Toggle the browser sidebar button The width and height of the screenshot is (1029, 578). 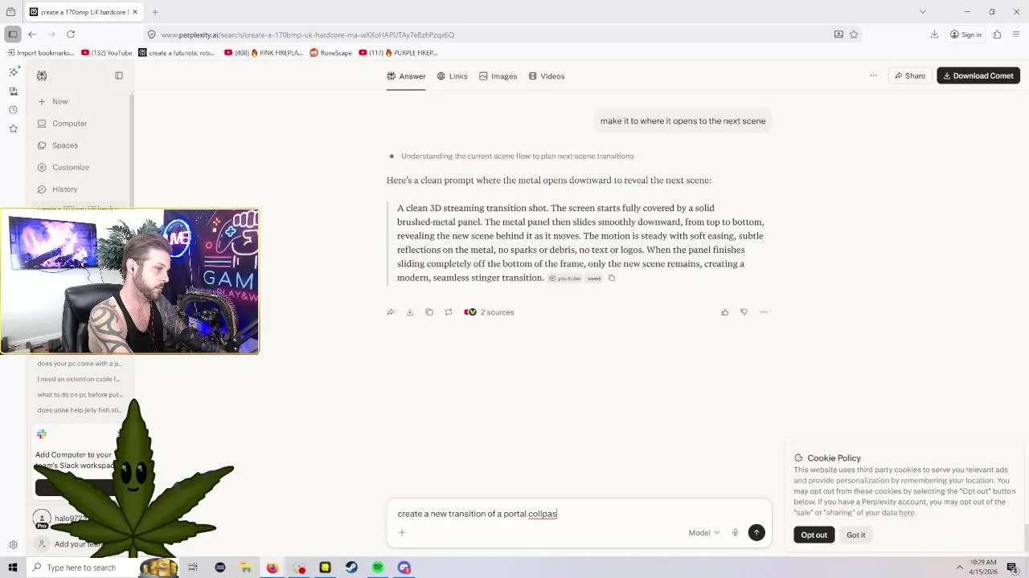12,35
